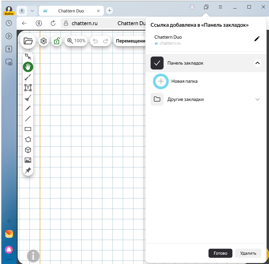
Task: Collapse the Панель закладок folder
Action: click(x=257, y=63)
